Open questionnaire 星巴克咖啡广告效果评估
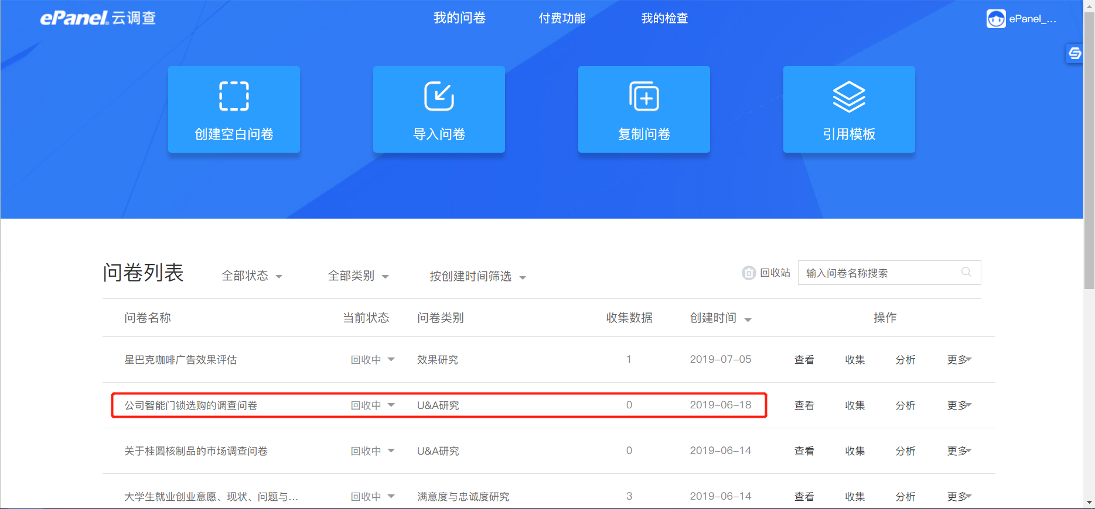 click(x=180, y=360)
